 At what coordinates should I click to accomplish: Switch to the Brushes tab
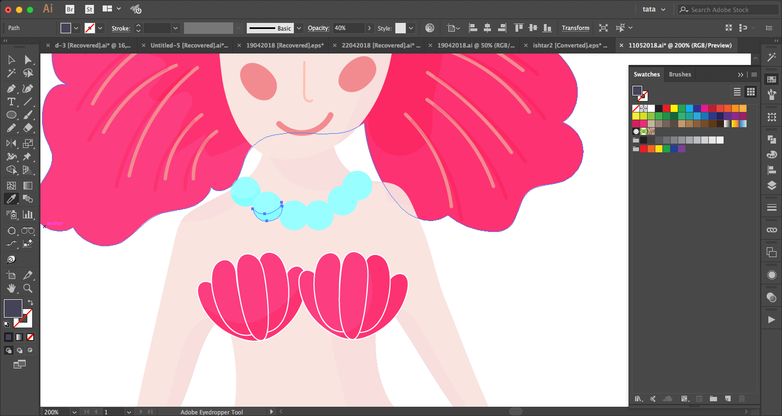[680, 74]
